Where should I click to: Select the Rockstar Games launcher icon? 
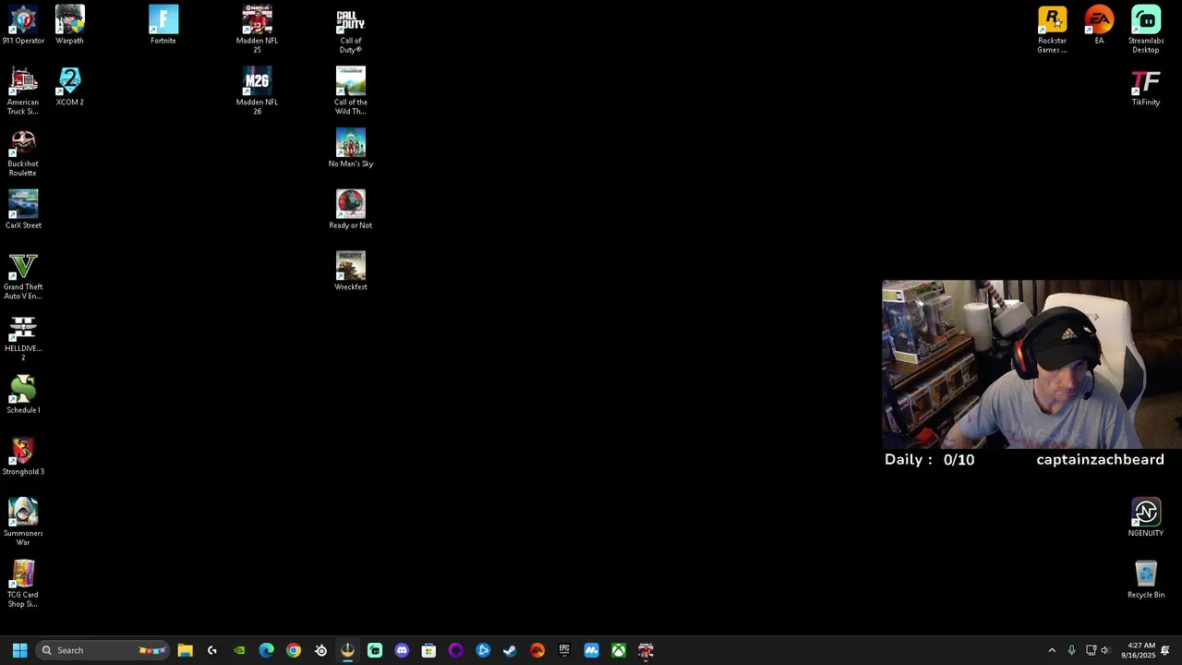coord(1053,30)
